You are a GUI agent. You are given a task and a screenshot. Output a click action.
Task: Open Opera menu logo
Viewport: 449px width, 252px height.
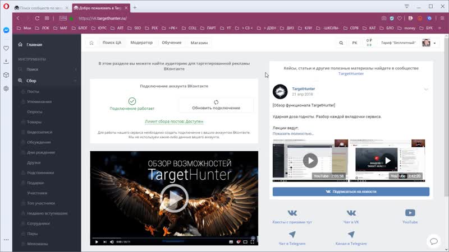pos(6,6)
